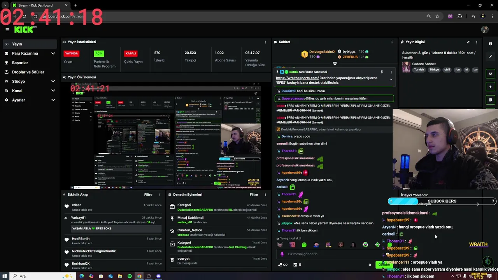The height and width of the screenshot is (280, 498).
Task: Collapse the chat leaderboard bar
Action: tap(335, 63)
